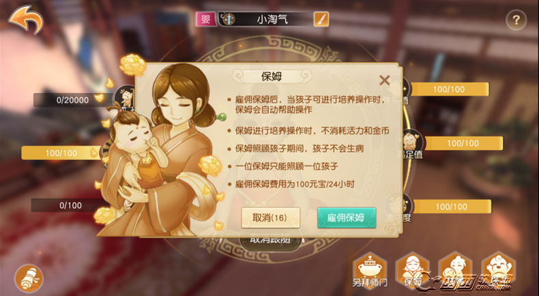The image size is (539, 296).
Task: Select the 清洁度 100/100 bar
Action: 452,207
